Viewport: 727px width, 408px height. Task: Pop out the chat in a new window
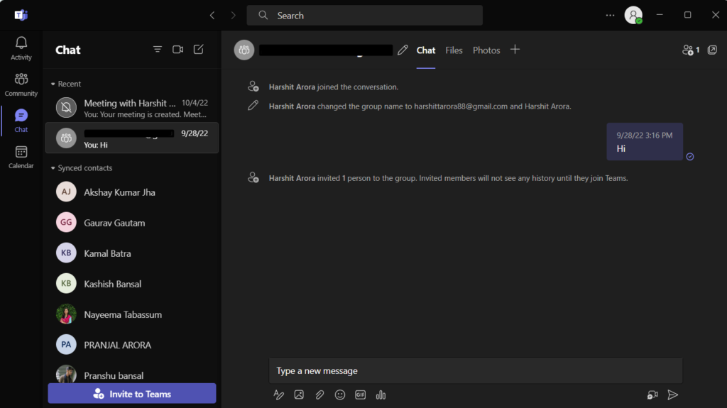(712, 50)
